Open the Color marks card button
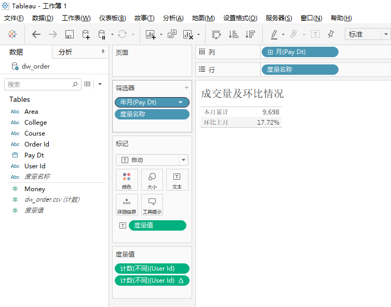The image size is (391, 307). click(x=127, y=180)
